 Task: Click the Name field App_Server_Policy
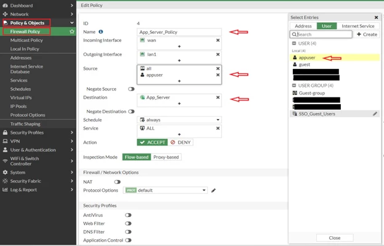179,32
